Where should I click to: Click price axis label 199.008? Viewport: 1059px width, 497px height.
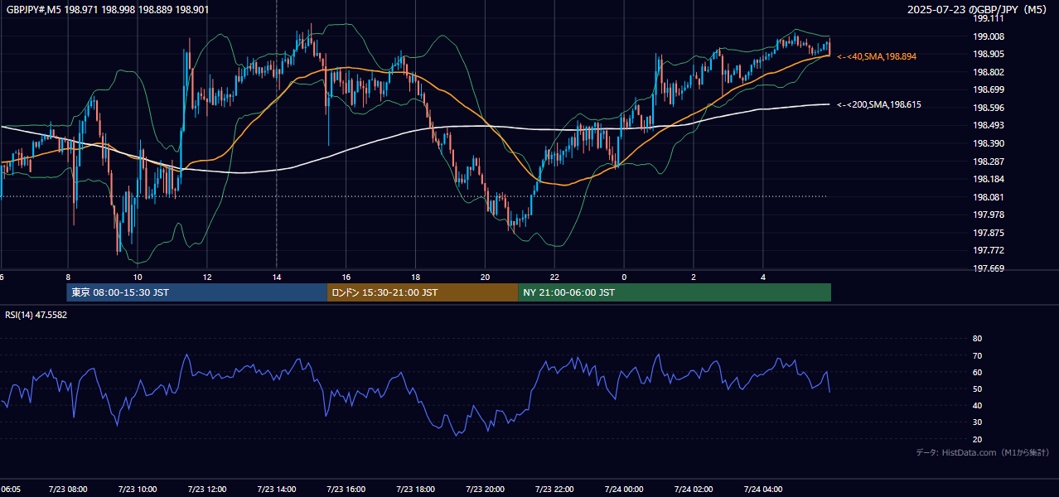pyautogui.click(x=989, y=36)
